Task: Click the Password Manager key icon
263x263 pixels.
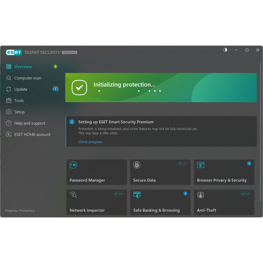Action: [x=73, y=165]
